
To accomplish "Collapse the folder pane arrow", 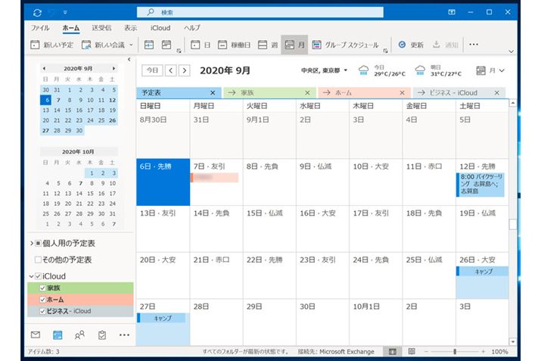I will click(129, 59).
